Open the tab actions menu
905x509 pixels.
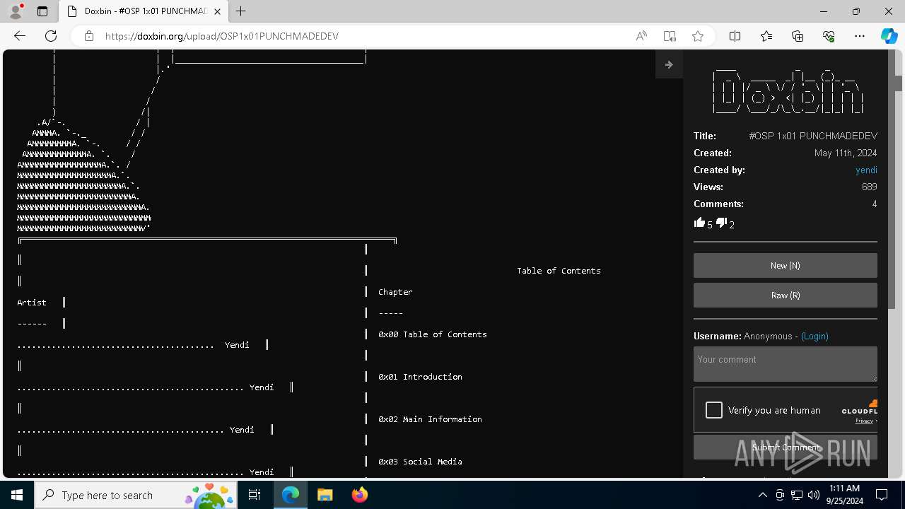point(42,11)
